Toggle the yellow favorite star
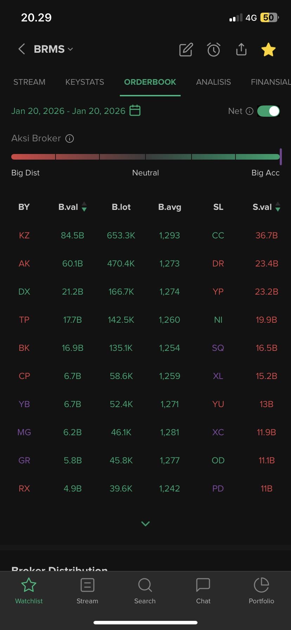The height and width of the screenshot is (630, 291). 269,50
